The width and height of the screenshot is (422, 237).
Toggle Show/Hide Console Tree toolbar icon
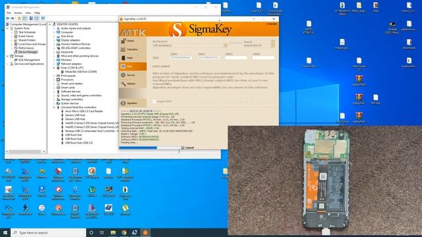click(x=25, y=18)
